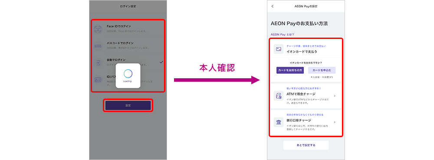Select the 'イオンカードで支払う' heading text
The width and height of the screenshot is (434, 160).
click(x=302, y=51)
